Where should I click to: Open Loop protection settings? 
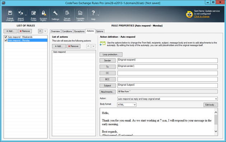click(111, 54)
